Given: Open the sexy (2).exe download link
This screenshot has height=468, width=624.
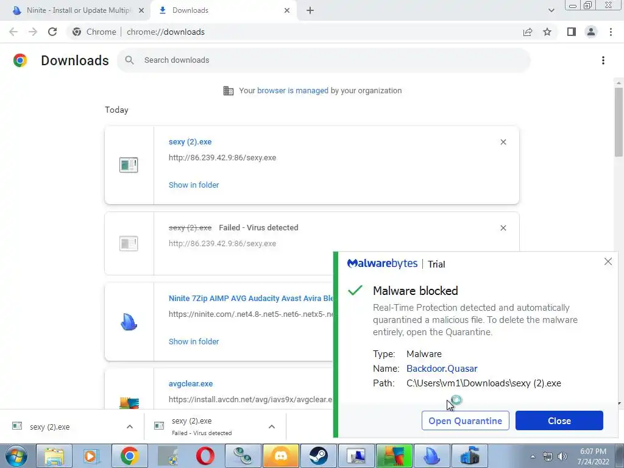Looking at the screenshot, I should (190, 141).
